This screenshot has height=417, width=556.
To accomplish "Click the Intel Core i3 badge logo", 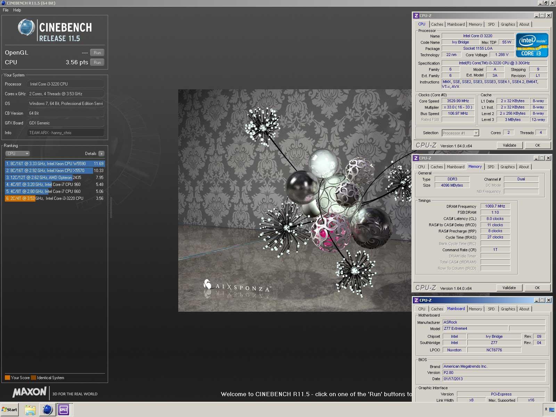I will click(x=532, y=45).
